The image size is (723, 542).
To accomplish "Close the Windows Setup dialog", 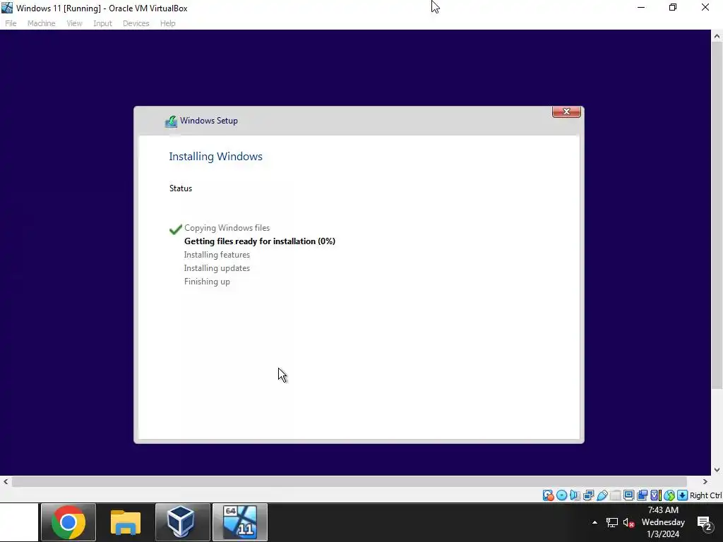I will coord(566,112).
